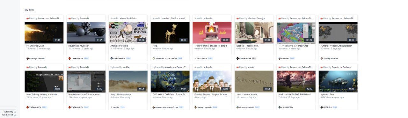Click Sébastien "LyyN" Terme's avatar icon

click(x=154, y=58)
